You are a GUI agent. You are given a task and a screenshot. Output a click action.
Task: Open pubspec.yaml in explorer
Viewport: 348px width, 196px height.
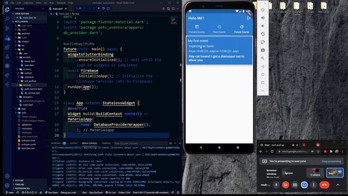29,144
